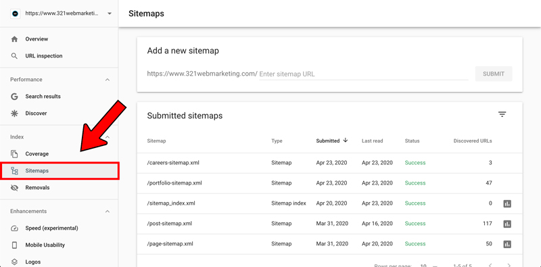Click the 'Sitemap index' type cell

click(289, 203)
